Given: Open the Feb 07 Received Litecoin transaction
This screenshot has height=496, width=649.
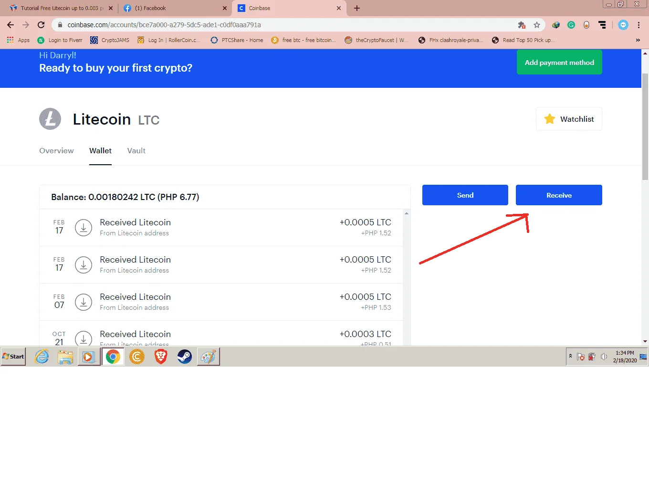Looking at the screenshot, I should [x=221, y=302].
